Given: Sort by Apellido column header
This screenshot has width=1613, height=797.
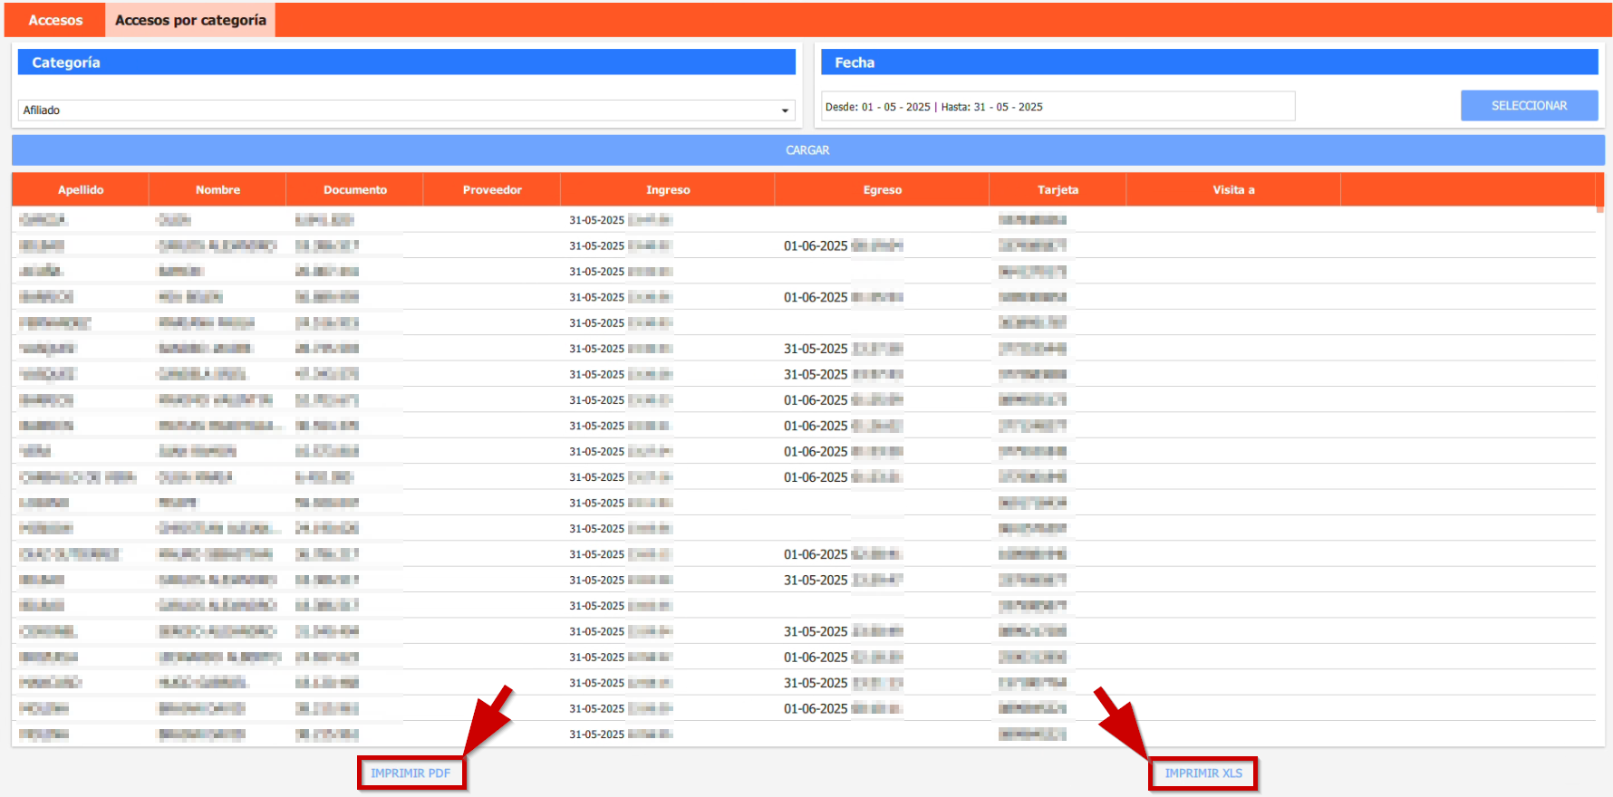Looking at the screenshot, I should (81, 190).
